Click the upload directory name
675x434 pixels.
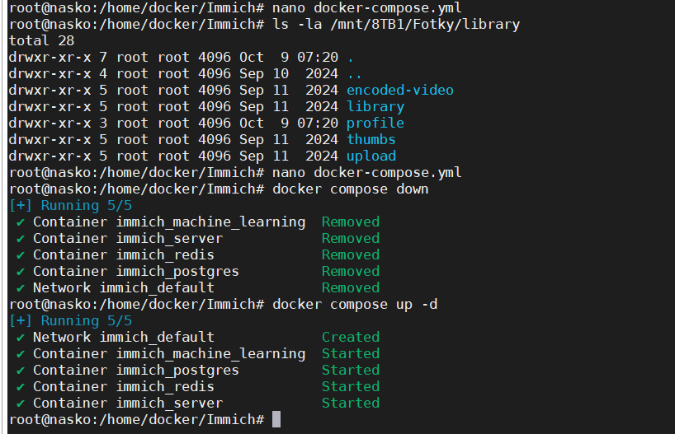click(x=371, y=156)
